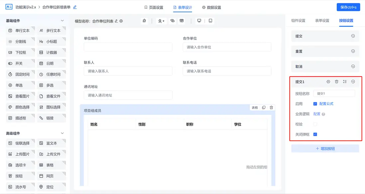Click the link association icon in toolbar
The height and width of the screenshot is (194, 365).
(x=172, y=21)
